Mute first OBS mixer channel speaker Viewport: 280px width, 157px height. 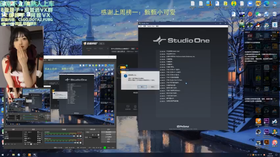click(78, 136)
